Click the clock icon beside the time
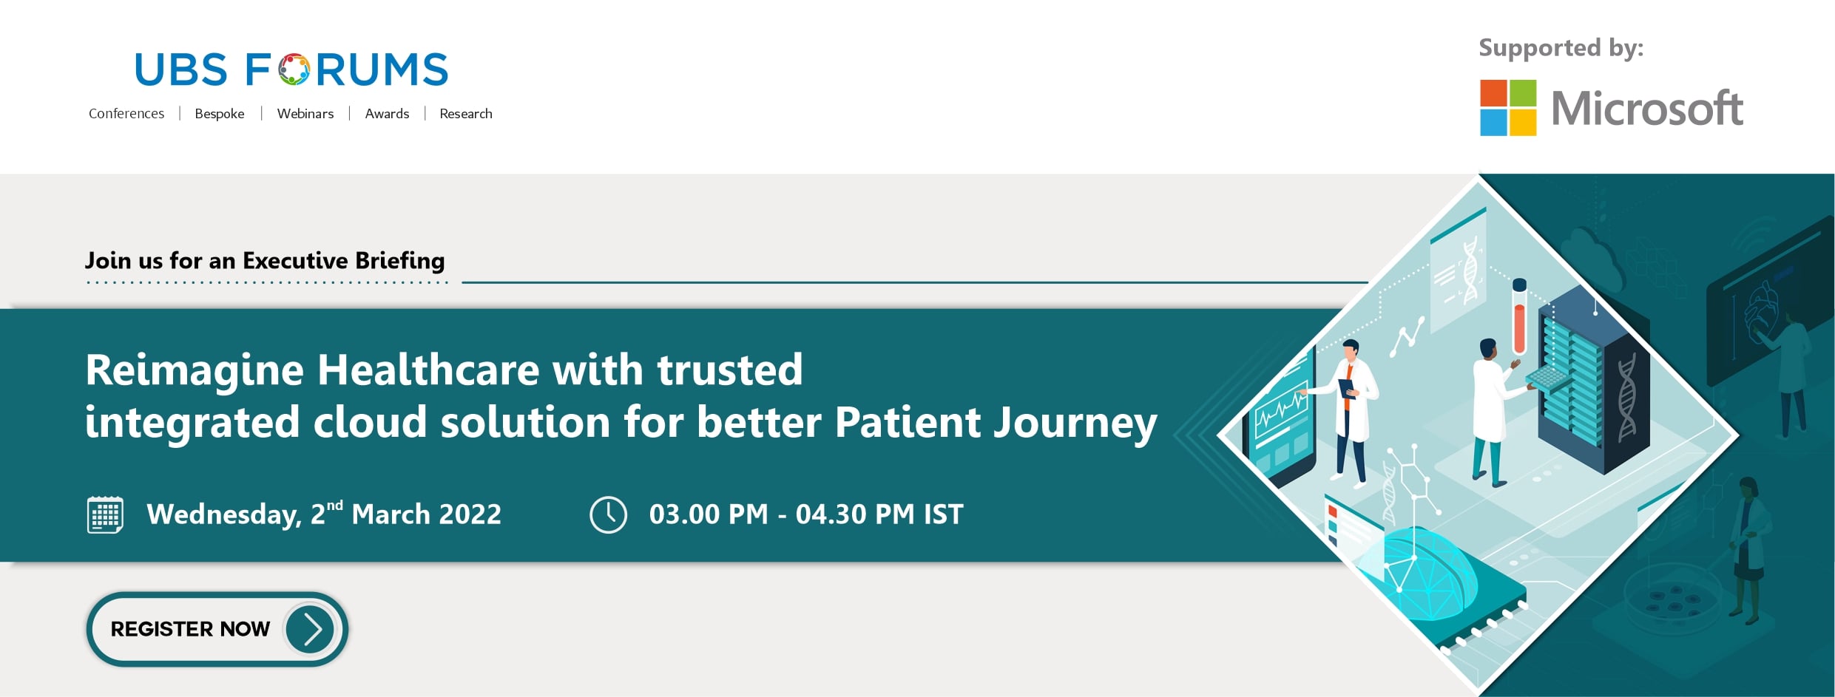The image size is (1835, 697). 608,514
